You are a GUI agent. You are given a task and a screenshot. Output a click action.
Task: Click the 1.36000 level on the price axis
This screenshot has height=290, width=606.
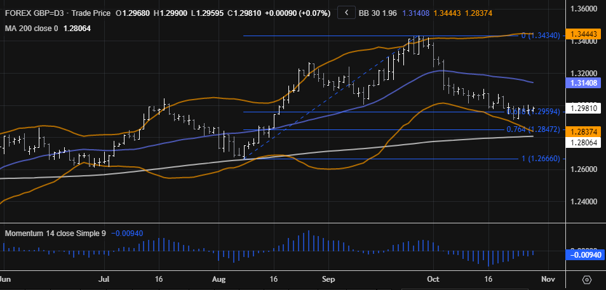(x=585, y=10)
